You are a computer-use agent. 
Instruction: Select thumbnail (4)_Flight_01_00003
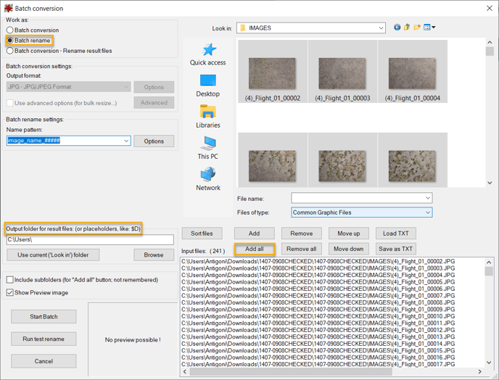pyautogui.click(x=342, y=71)
